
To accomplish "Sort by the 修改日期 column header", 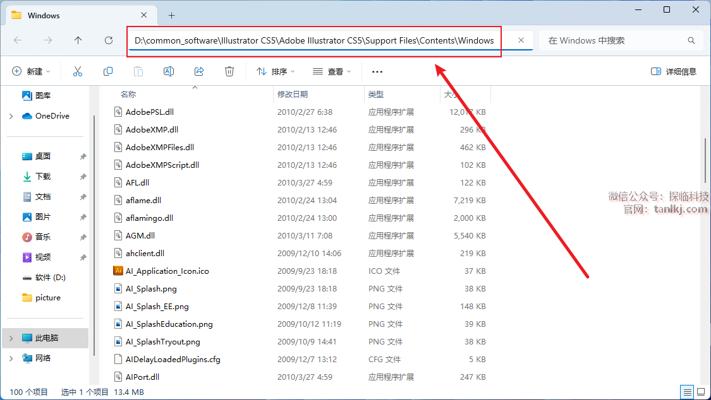I will coord(293,94).
